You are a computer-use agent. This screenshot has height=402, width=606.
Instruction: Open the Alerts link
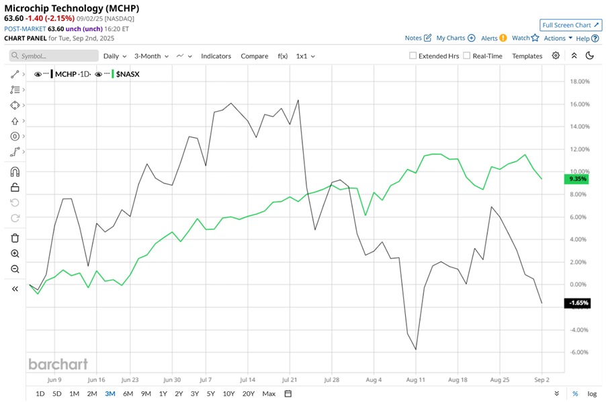(489, 38)
